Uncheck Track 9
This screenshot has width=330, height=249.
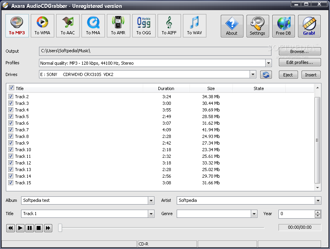(x=11, y=143)
